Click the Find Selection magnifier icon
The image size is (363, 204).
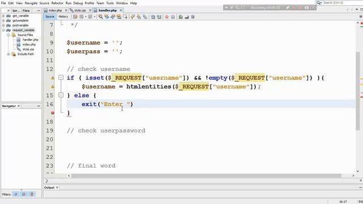pyautogui.click(x=100, y=17)
